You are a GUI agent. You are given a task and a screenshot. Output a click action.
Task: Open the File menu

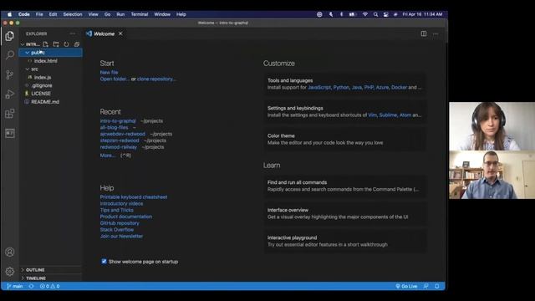[39, 14]
